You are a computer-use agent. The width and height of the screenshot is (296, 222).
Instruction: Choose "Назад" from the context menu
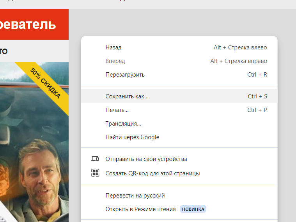click(x=179, y=47)
